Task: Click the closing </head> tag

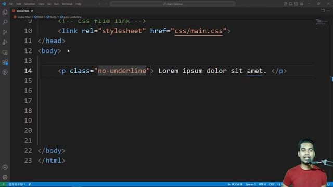Action: [52, 41]
